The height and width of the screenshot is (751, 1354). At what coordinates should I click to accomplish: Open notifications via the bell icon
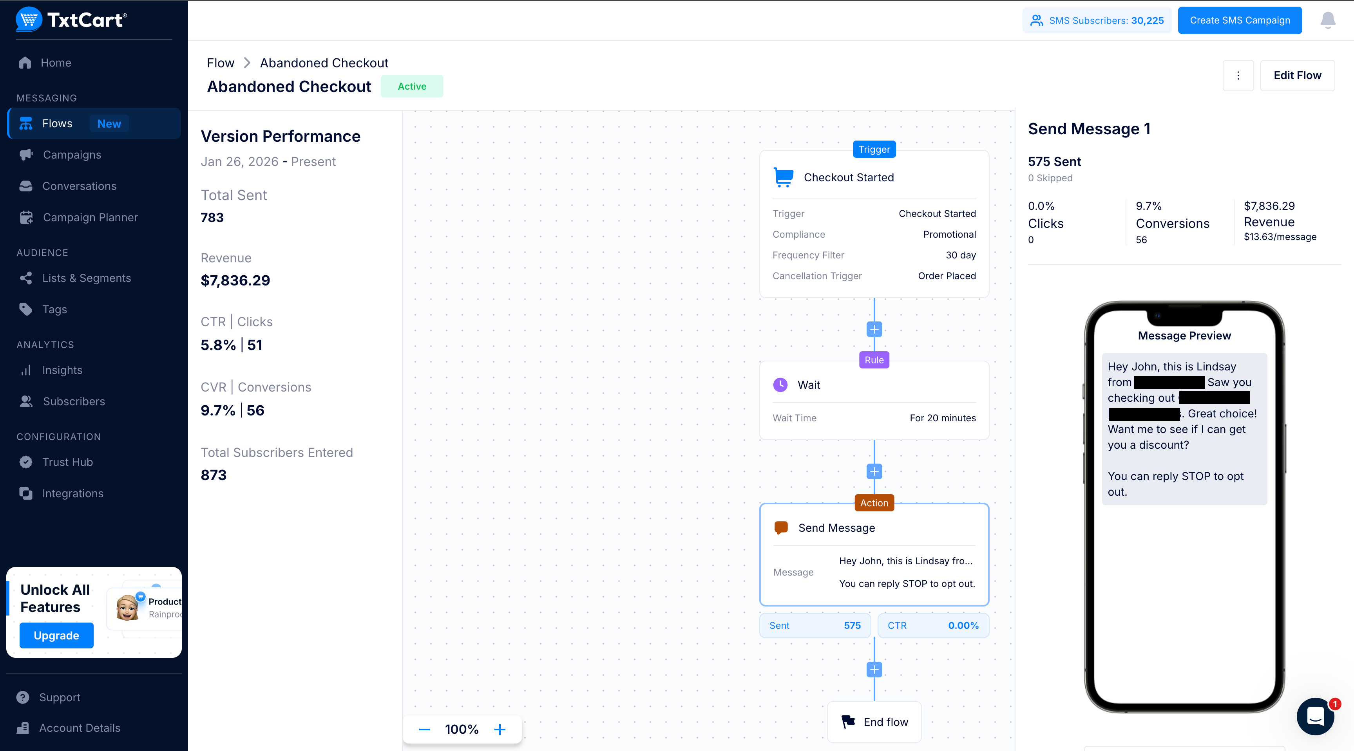click(1328, 20)
